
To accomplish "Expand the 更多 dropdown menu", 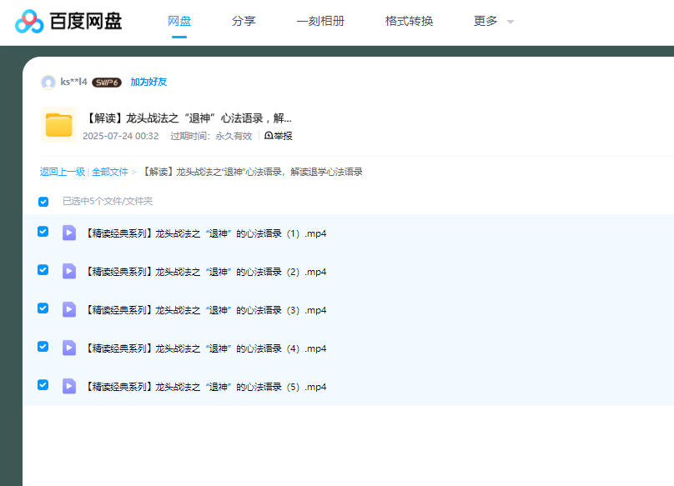I will (x=493, y=22).
